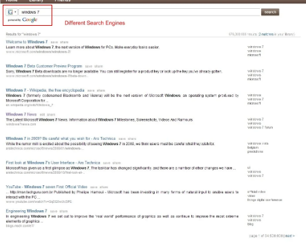Open YouTube Windows 7 First Official Video result
The image size is (306, 249).
[x=47, y=187]
